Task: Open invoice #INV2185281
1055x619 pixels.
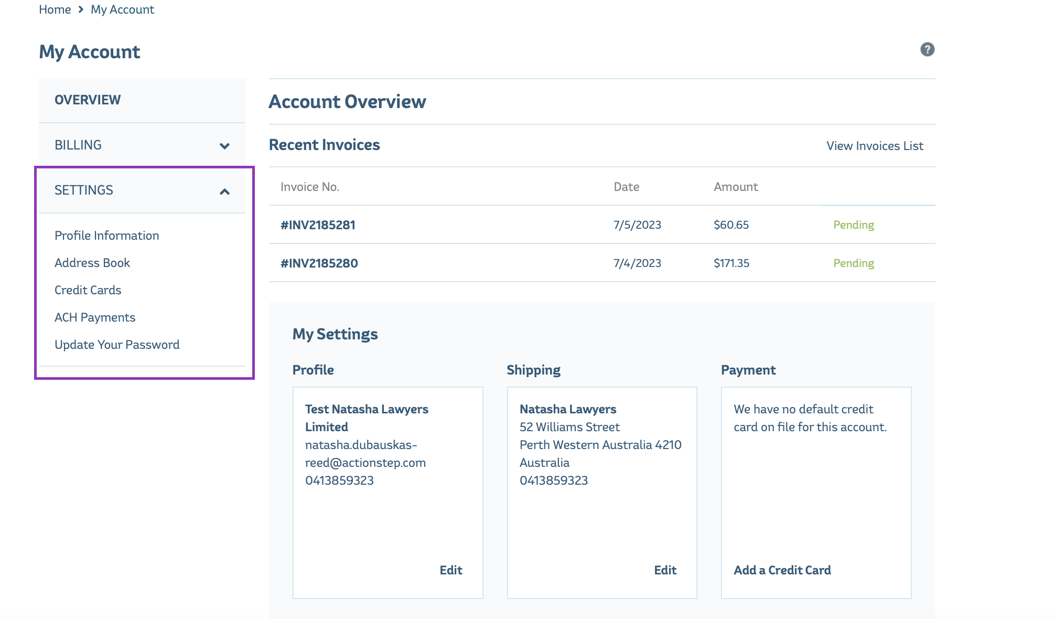Action: [318, 225]
